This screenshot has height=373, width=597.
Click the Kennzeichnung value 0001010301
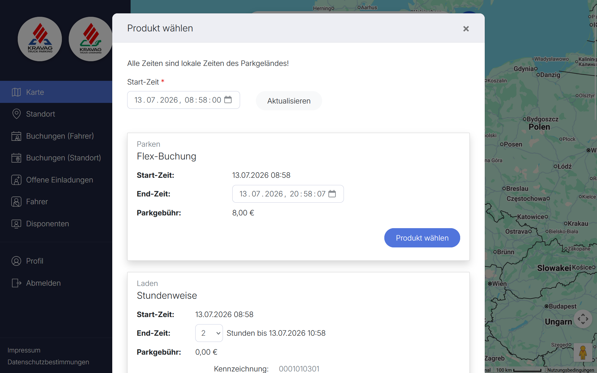tap(299, 369)
